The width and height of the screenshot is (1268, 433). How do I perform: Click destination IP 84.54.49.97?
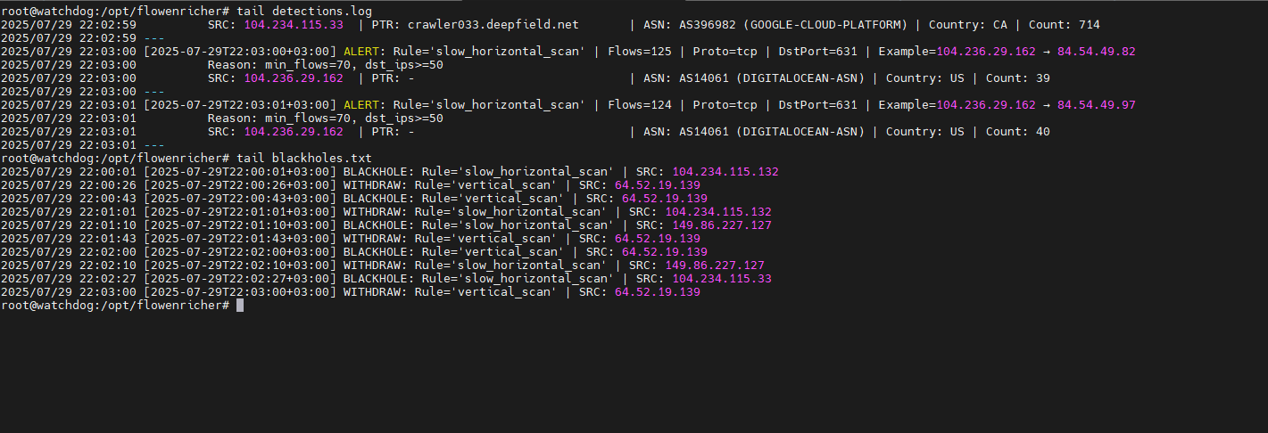pos(1097,104)
